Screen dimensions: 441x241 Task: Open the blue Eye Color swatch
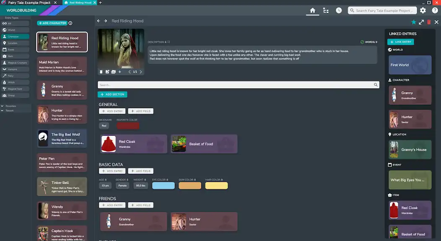[163, 186]
